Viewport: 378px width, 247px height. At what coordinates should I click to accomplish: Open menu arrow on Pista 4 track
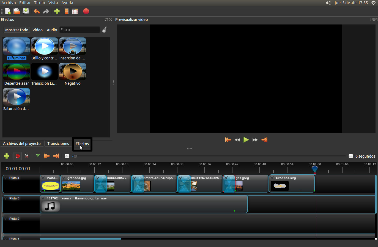coord(6,178)
